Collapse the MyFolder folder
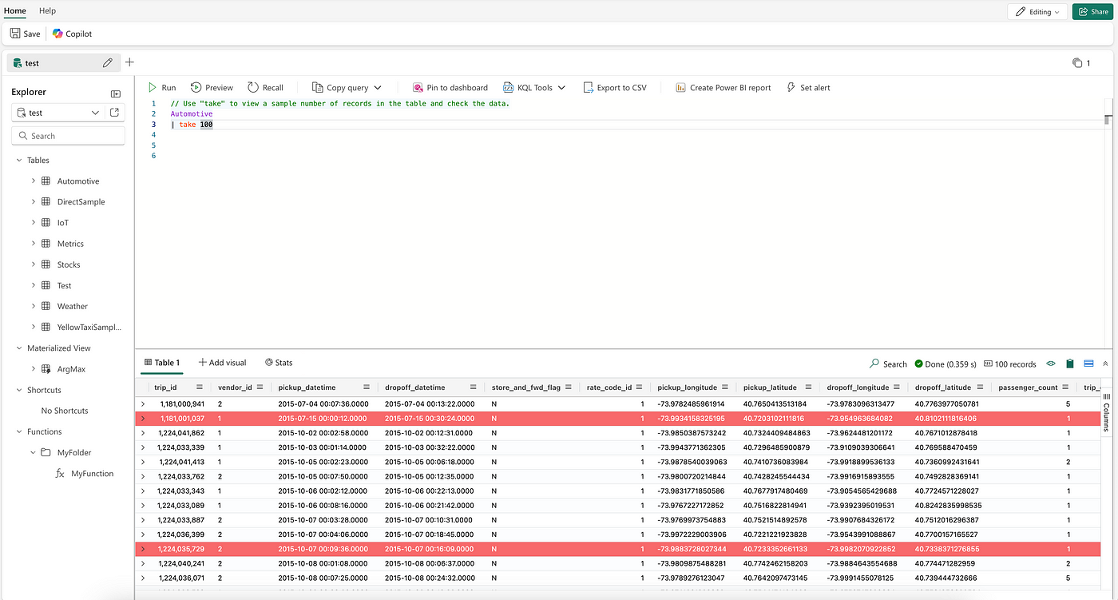This screenshot has height=600, width=1118. click(34, 453)
